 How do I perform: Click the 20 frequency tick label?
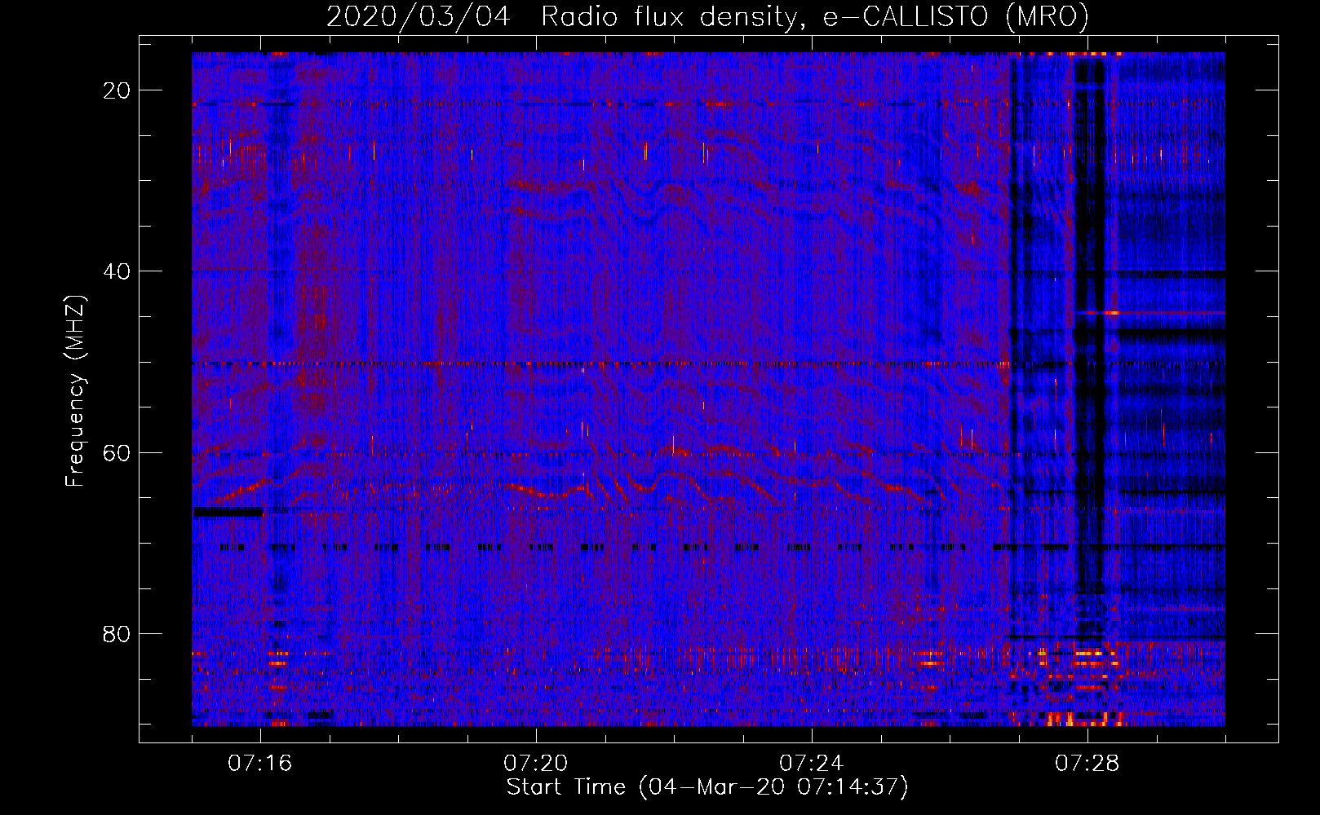point(117,90)
